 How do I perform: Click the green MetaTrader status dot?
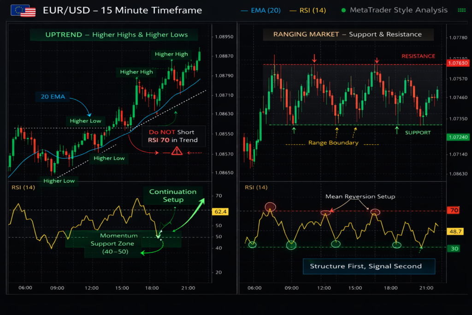point(344,10)
